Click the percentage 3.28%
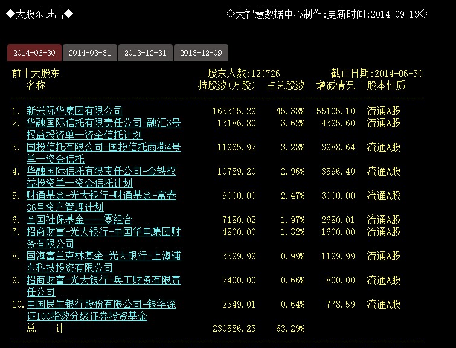The width and height of the screenshot is (456, 348). (x=292, y=147)
